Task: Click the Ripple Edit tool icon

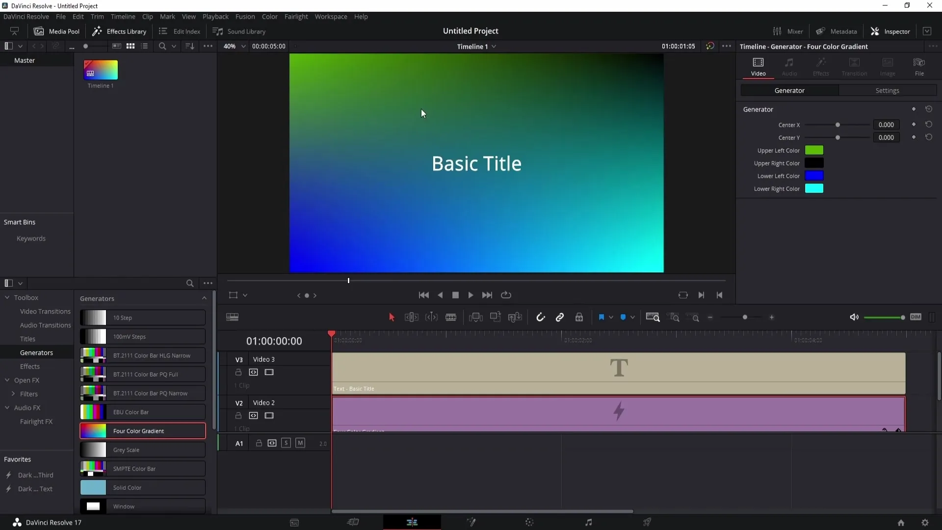Action: coord(411,317)
